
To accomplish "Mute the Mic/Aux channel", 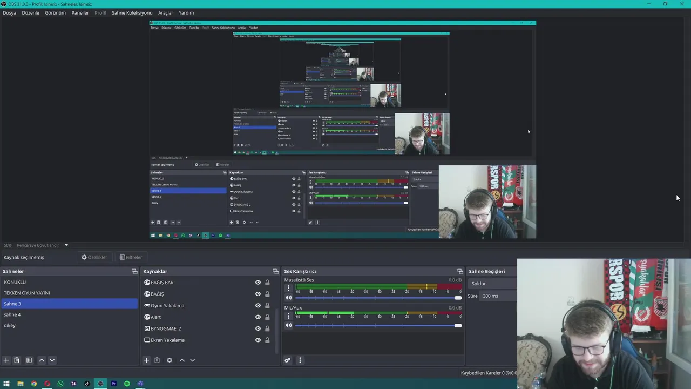I will (288, 325).
